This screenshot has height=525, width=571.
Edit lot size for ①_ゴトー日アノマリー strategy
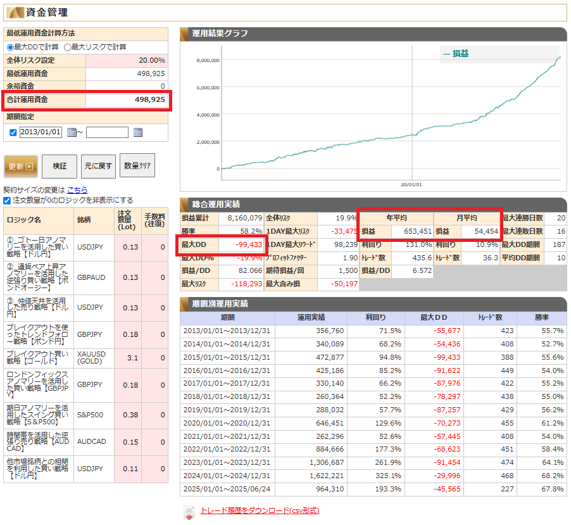pos(128,248)
